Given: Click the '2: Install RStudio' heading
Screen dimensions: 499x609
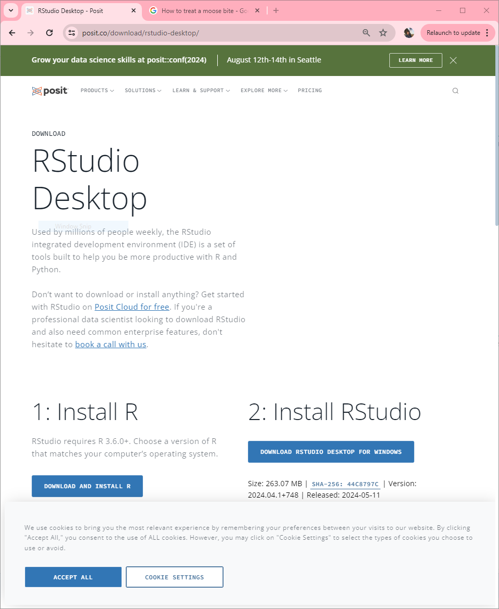Looking at the screenshot, I should point(335,412).
